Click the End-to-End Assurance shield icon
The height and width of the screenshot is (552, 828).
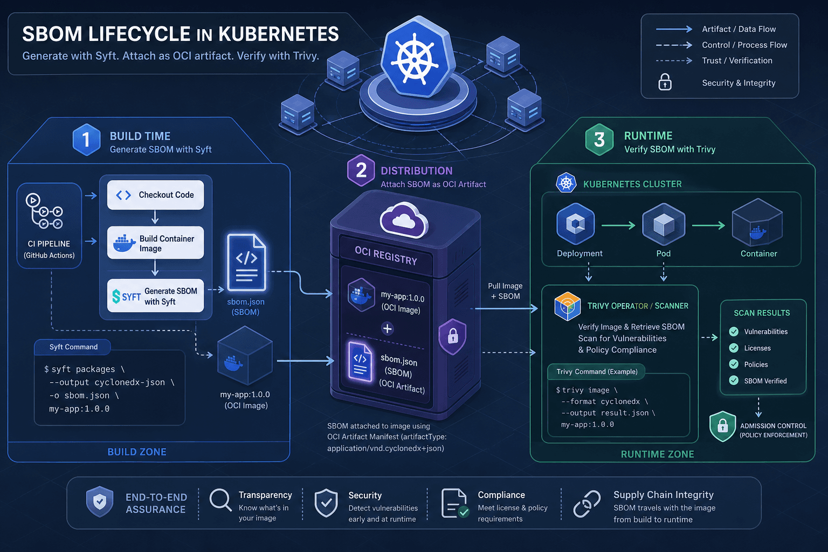tap(100, 502)
